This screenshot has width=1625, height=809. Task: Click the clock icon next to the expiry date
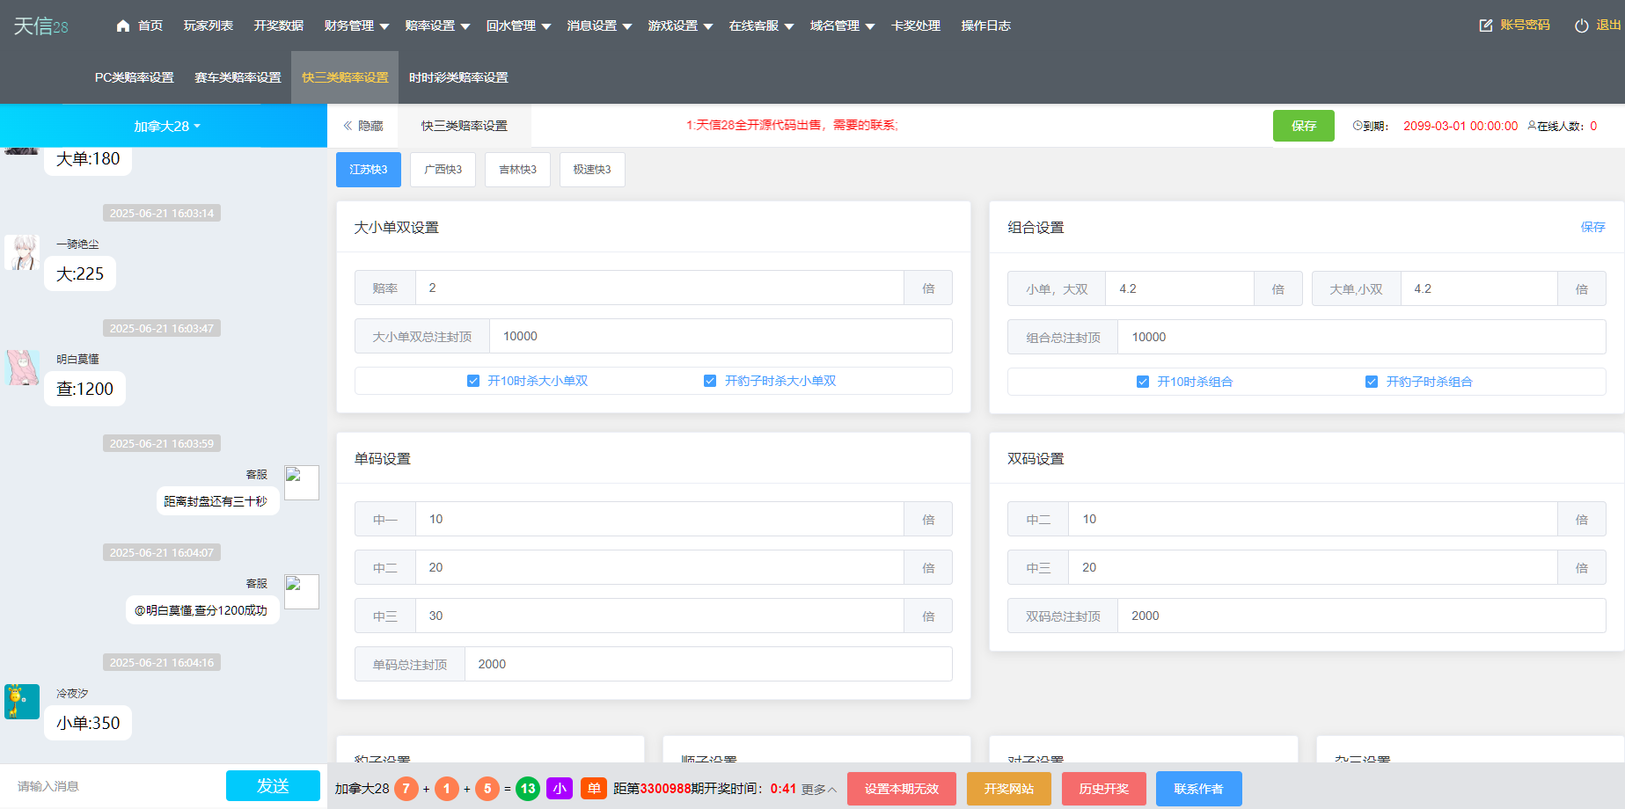[x=1357, y=126]
